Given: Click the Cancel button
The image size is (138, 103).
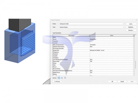Looking at the screenshot, I should (122, 82).
